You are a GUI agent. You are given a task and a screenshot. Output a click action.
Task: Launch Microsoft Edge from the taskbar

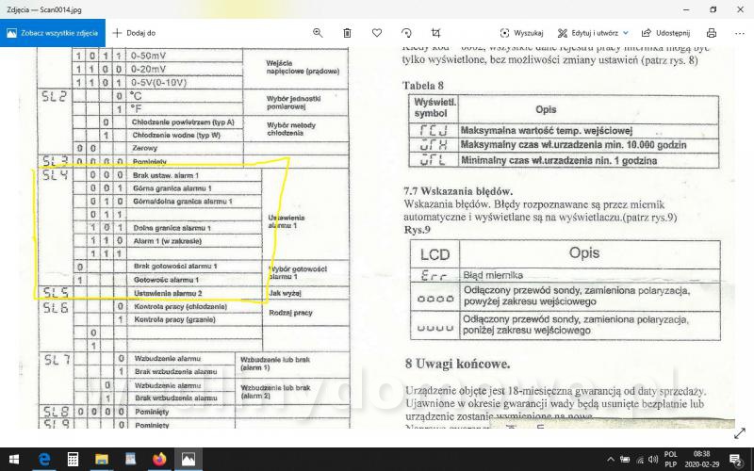point(44,460)
